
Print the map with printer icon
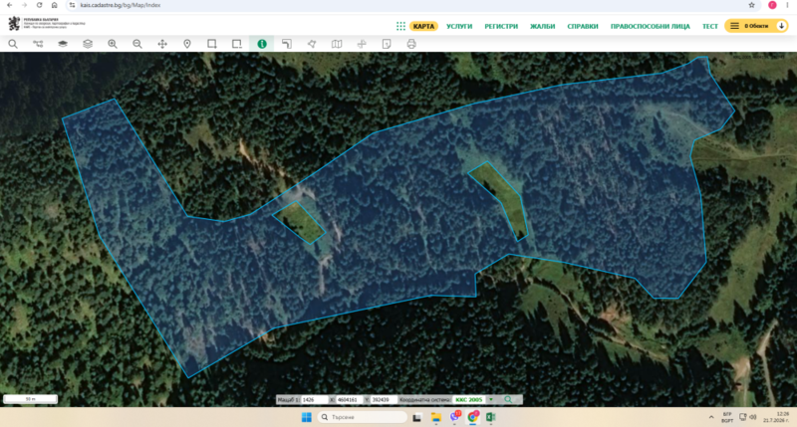411,44
